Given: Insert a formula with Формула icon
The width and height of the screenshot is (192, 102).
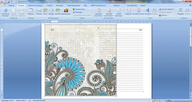Looking at the screenshot, I should click(x=180, y=12).
